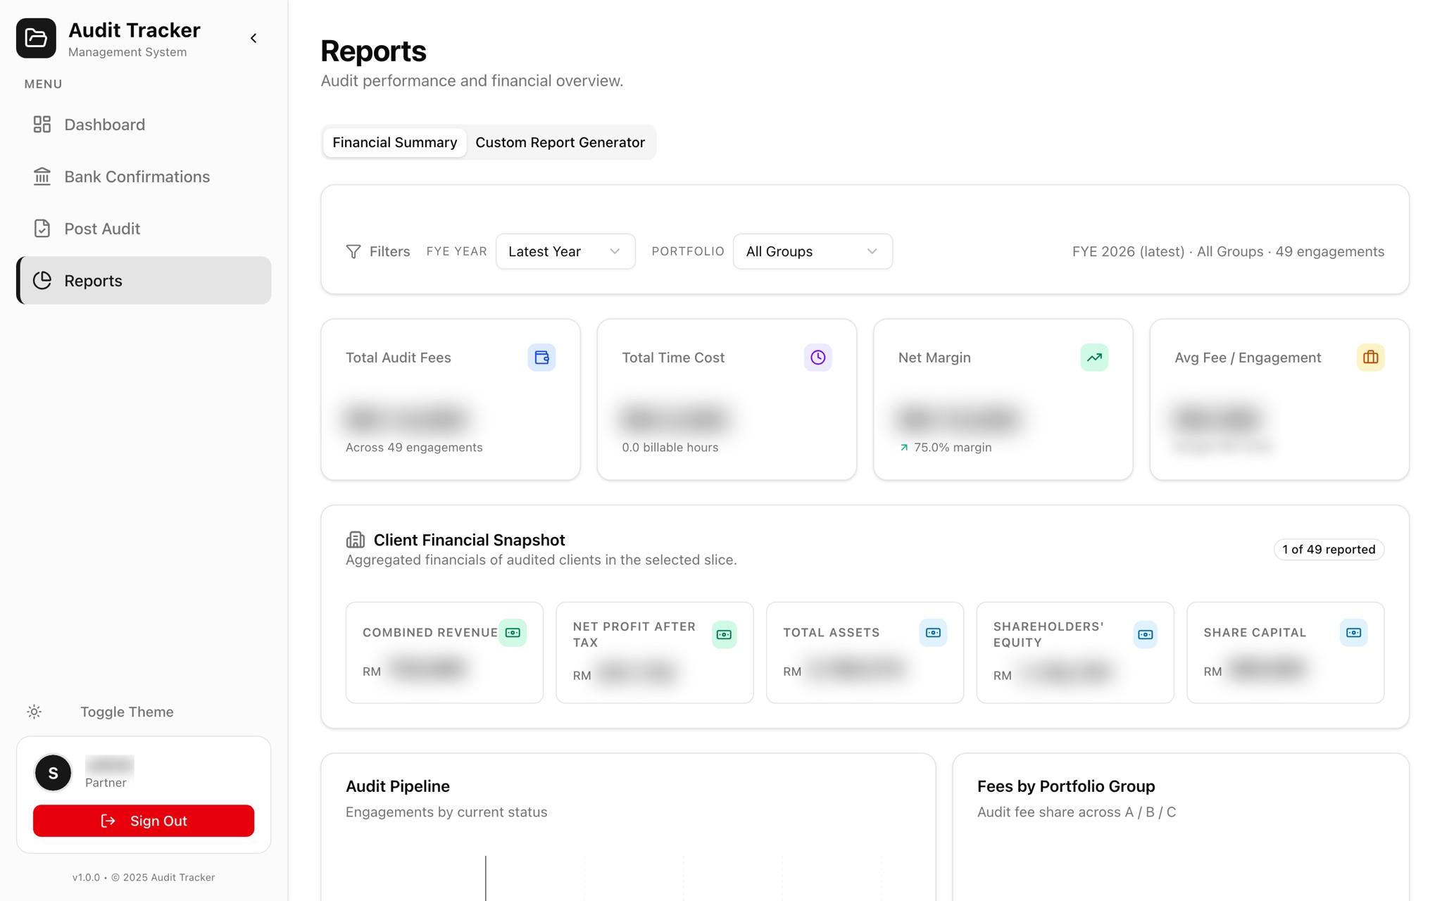
Task: Open Bank Confirmations page
Action: tap(144, 177)
